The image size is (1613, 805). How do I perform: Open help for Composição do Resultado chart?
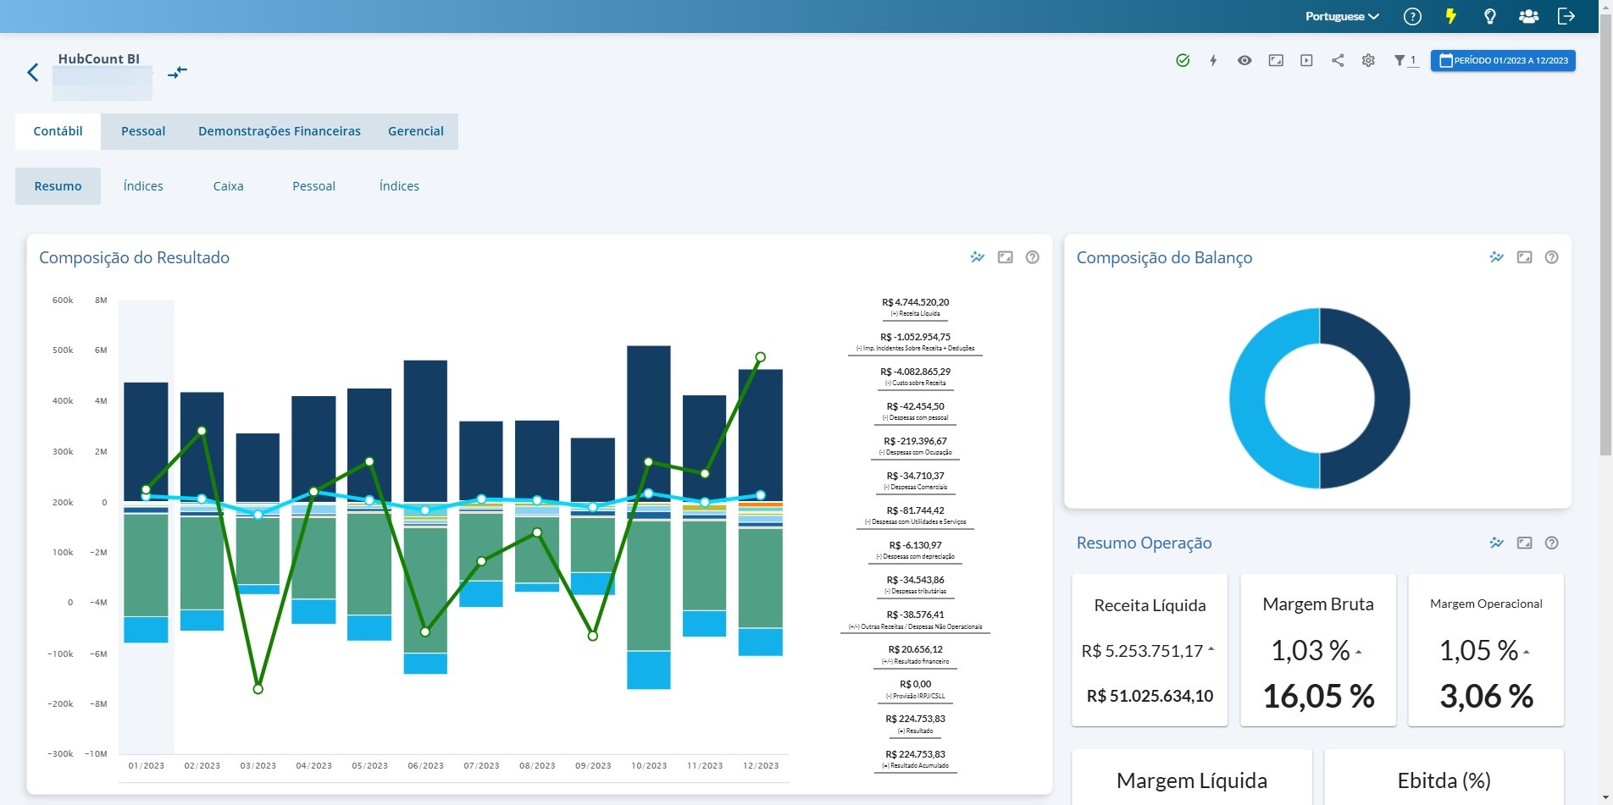coord(1032,257)
